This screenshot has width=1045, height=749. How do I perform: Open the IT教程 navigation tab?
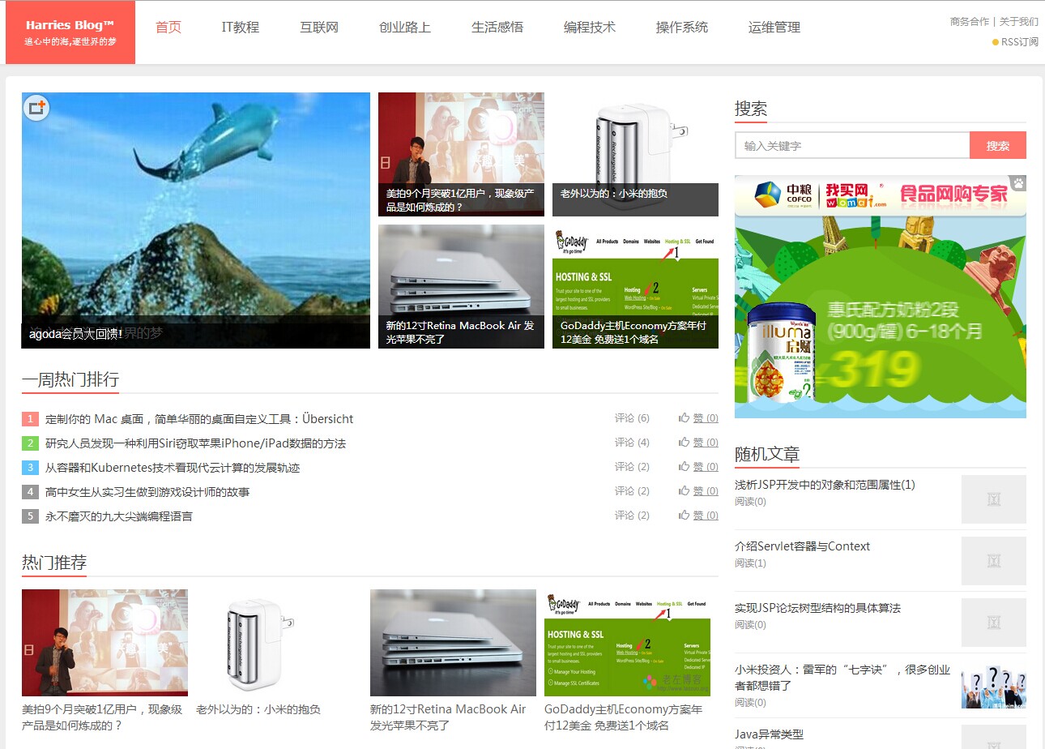pos(241,28)
